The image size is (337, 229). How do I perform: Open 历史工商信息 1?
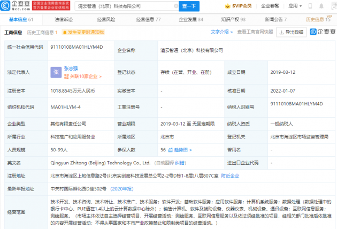[x=42, y=33]
